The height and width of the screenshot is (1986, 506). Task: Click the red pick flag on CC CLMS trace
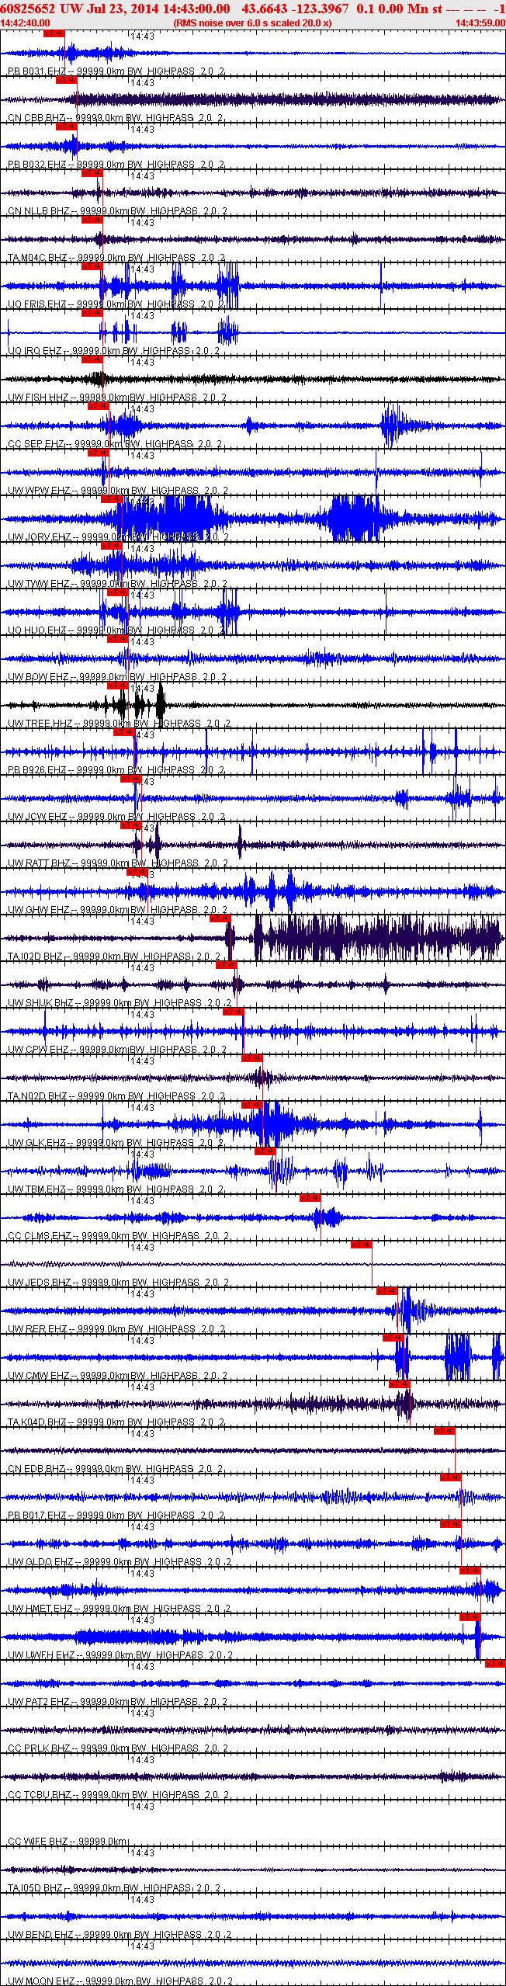(310, 1198)
